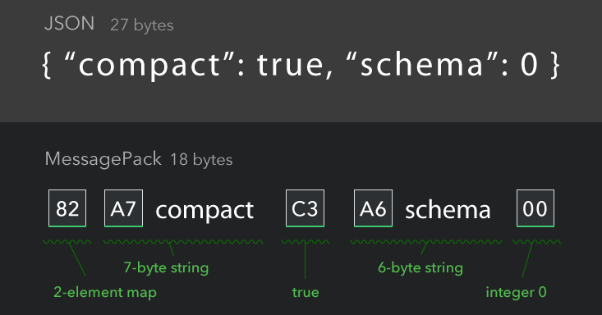Viewport: 602px width, 315px height.
Task: Click the C3 byte box
Action: (306, 208)
